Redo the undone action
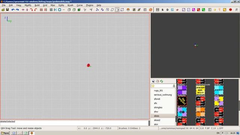240x135 pixels. click(x=17, y=10)
